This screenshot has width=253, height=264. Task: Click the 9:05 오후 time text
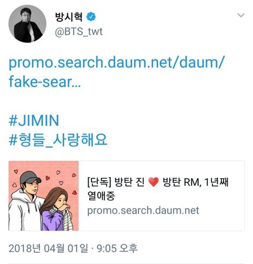click(x=117, y=248)
